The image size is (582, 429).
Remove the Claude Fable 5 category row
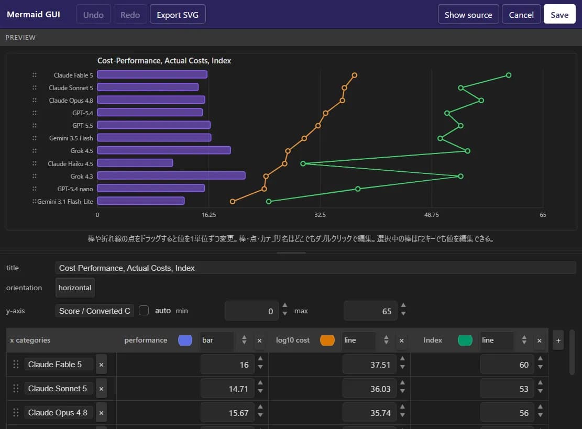pos(101,365)
